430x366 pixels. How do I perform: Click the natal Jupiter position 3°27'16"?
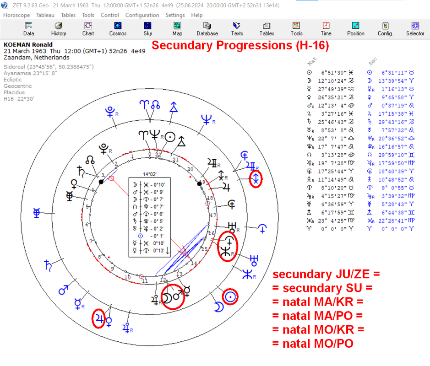pyautogui.click(x=334, y=114)
